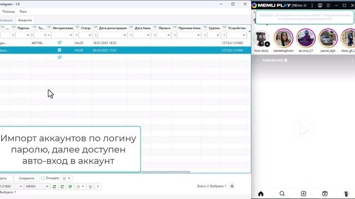Open Статус column filter dropdown
Image resolution: width=355 pixels, height=199 pixels.
click(90, 35)
